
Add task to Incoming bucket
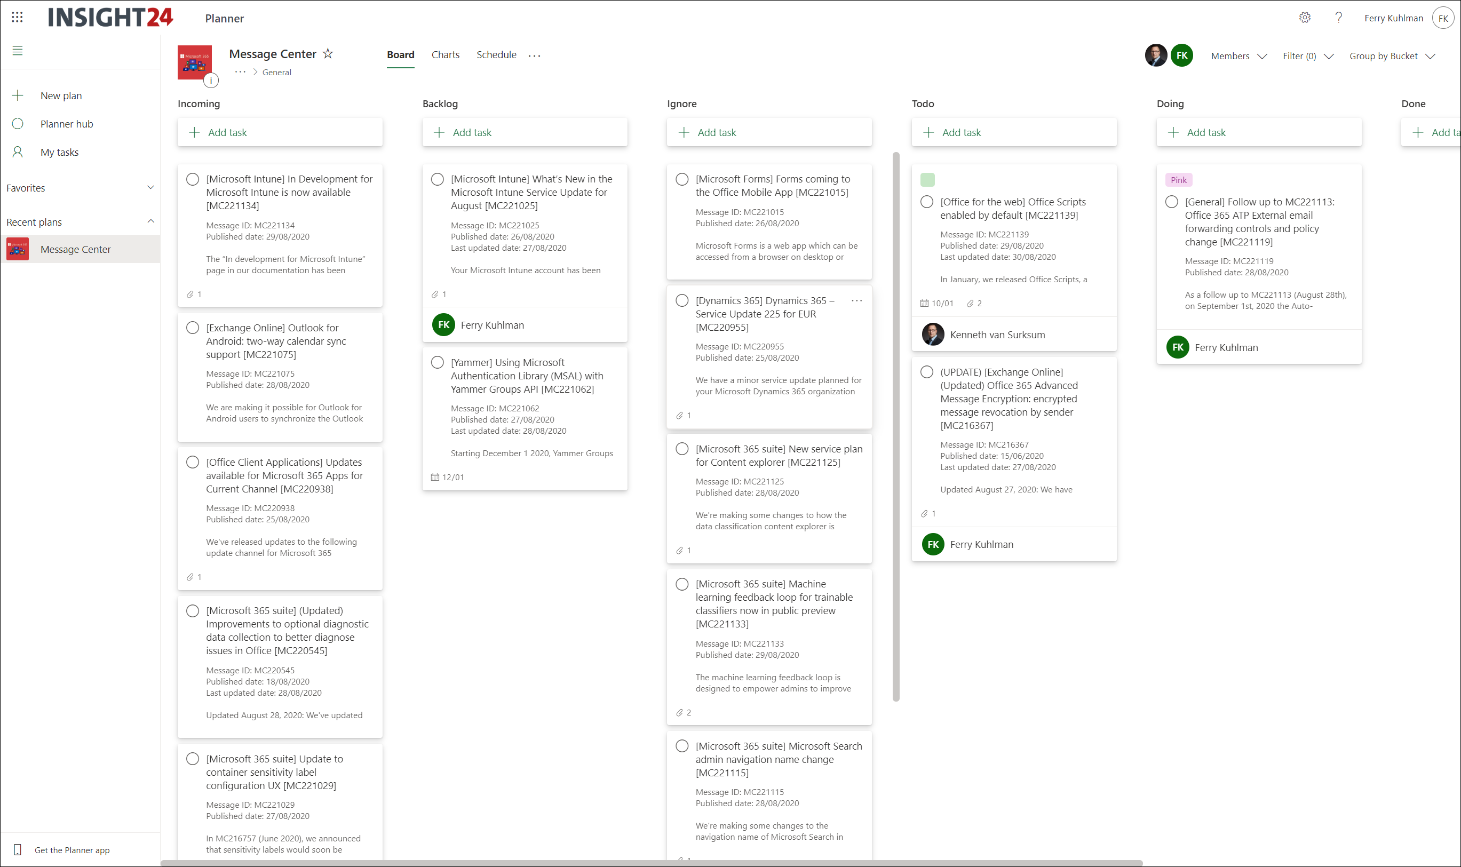point(280,132)
